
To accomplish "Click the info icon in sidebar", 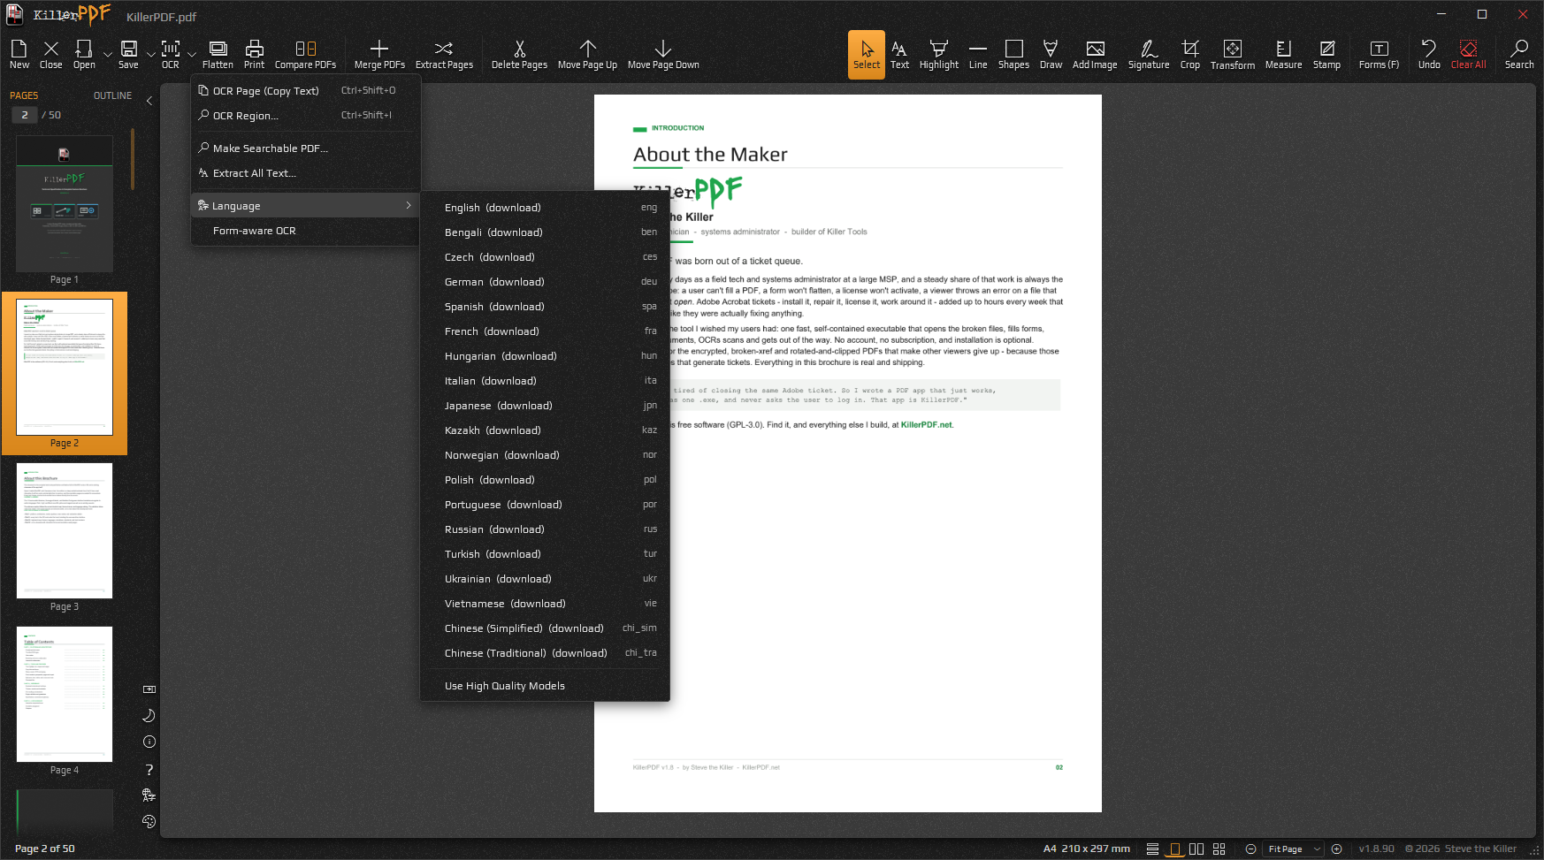I will pyautogui.click(x=149, y=742).
